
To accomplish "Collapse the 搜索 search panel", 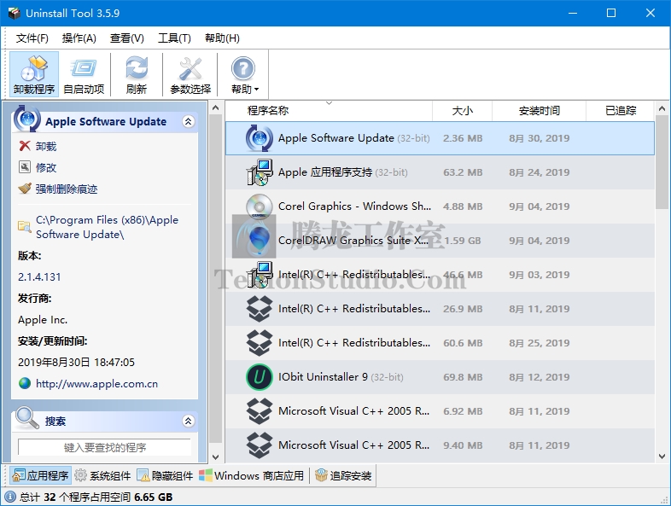I will (x=188, y=421).
